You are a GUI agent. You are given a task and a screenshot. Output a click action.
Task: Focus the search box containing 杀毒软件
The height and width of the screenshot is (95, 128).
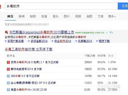click(61, 6)
